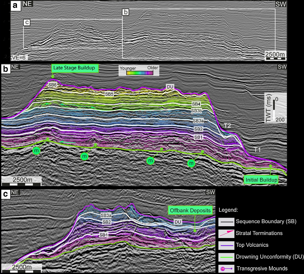Click the Offbank Deposits label
This screenshot has height=274, width=304.
pos(190,211)
